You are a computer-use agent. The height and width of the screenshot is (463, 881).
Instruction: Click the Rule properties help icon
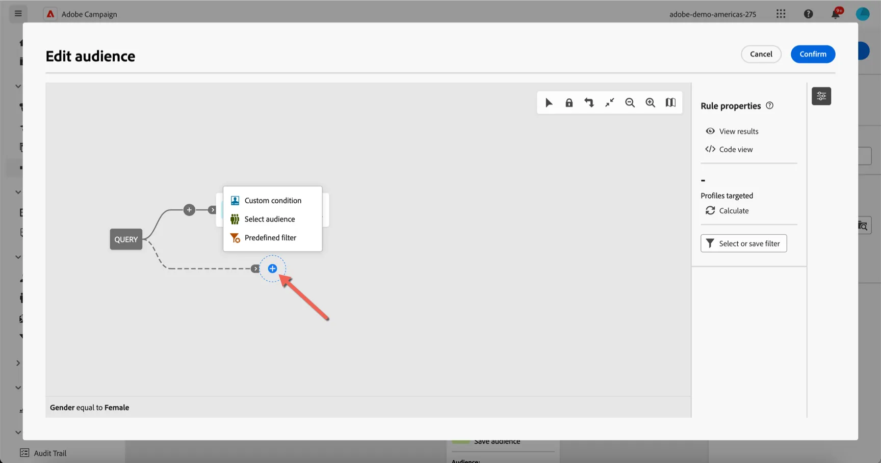tap(770, 105)
